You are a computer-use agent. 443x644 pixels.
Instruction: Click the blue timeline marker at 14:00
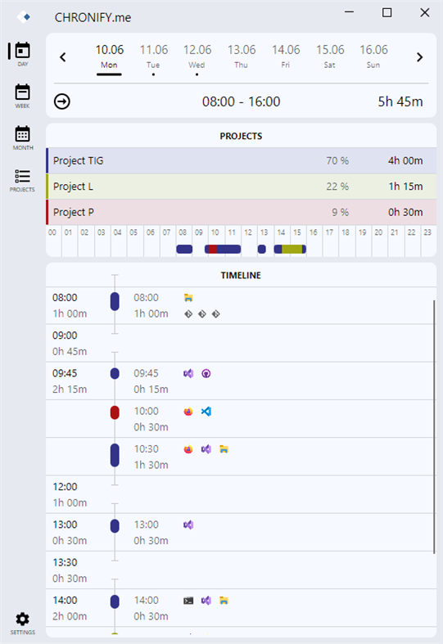115,601
